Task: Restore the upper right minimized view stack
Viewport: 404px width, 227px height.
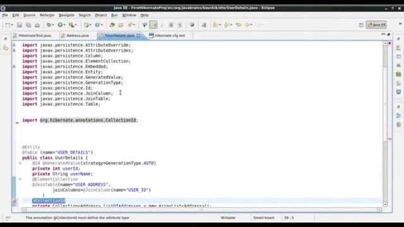Action: click(398, 39)
